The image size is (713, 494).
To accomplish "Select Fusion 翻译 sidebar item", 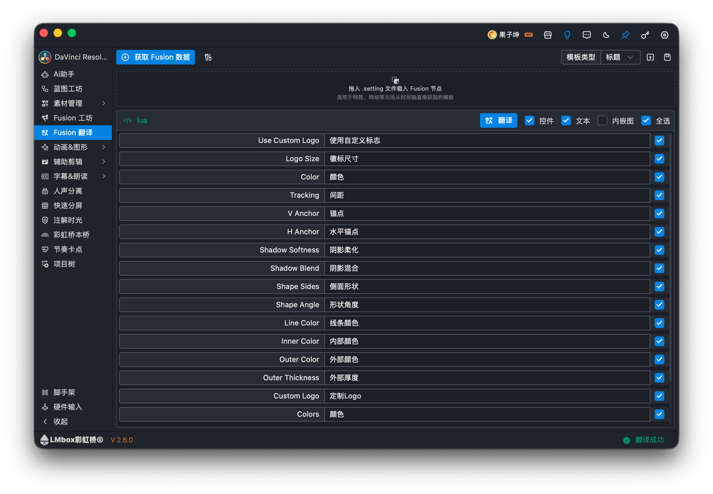I will coord(73,132).
